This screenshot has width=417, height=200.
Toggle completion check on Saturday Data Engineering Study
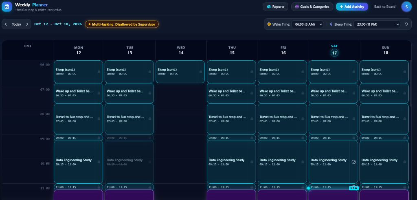coord(354,162)
